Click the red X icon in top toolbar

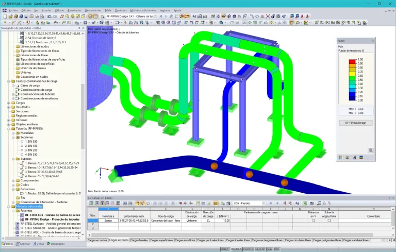point(268,16)
